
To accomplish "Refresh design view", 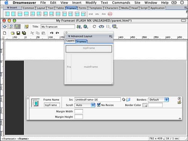I will pyautogui.click(x=94, y=27).
